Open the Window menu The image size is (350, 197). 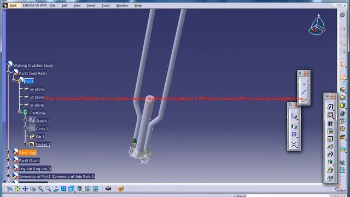point(122,5)
